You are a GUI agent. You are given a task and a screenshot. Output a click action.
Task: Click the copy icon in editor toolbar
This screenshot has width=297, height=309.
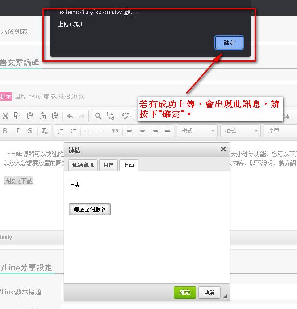17,116
